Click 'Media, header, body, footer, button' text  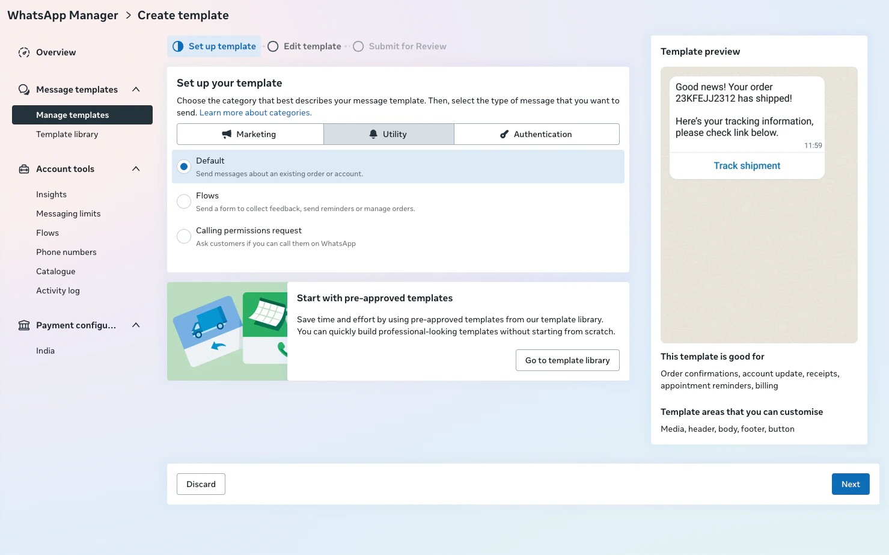(727, 429)
